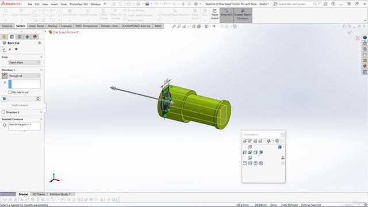Click the draft angle spinner arrows
368x207 pixels.
(x=39, y=98)
